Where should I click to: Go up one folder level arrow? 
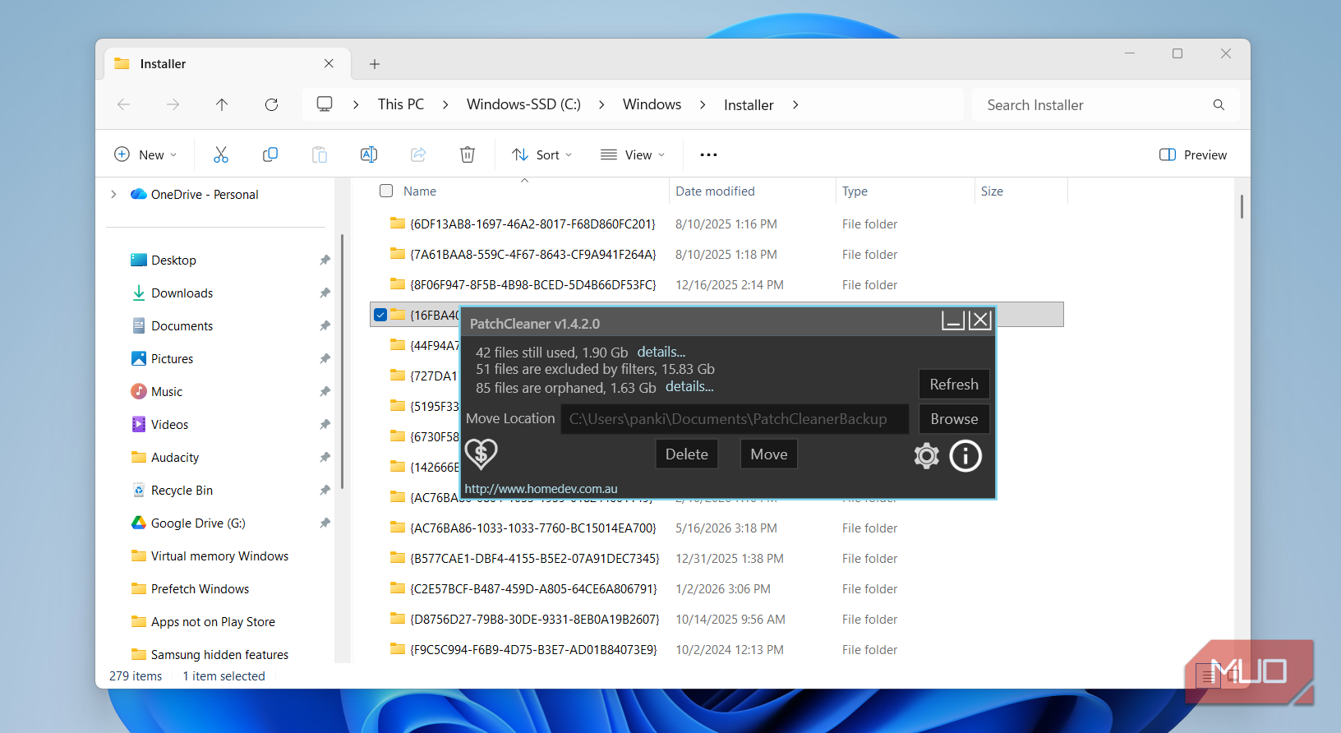[222, 104]
